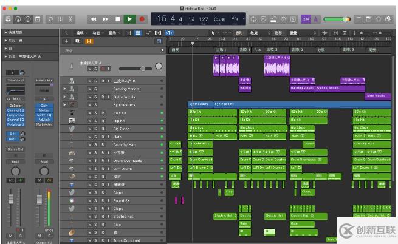
Task: Open the 拖移 drag mode dropdown
Action: [x=303, y=33]
